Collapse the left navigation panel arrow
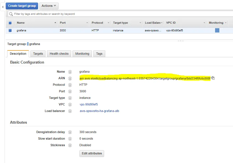The image size is (233, 163). tap(3, 6)
